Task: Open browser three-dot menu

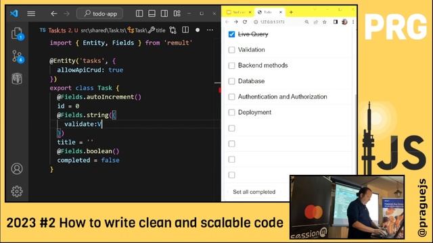Action: pos(353,22)
